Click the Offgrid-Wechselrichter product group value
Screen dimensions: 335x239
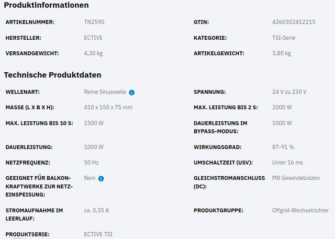(300, 210)
